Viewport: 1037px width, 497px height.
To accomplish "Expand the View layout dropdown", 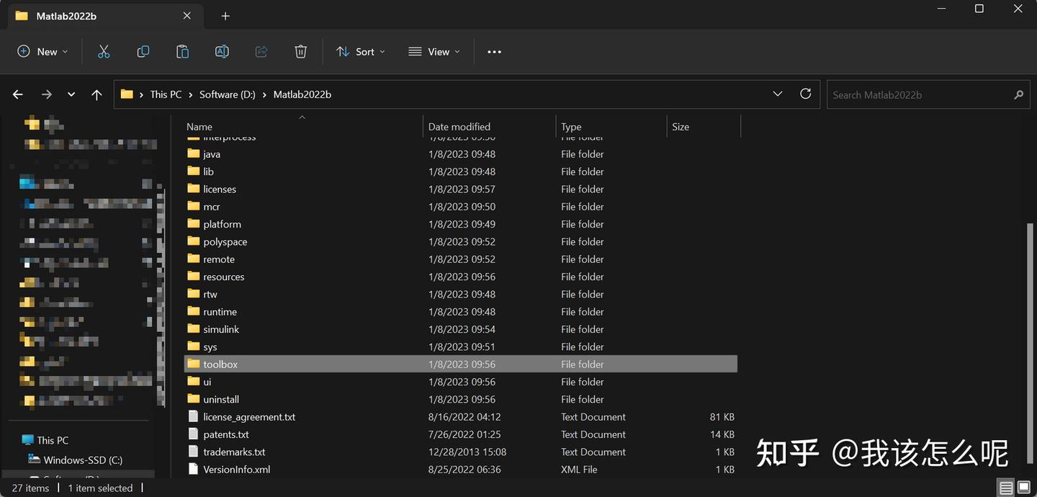I will 434,52.
